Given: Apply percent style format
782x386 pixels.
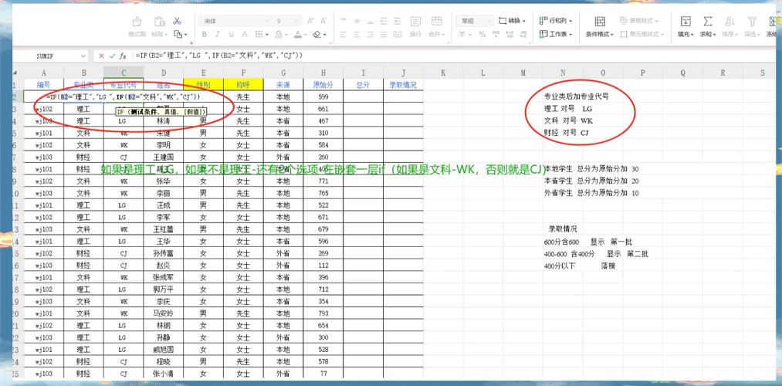Looking at the screenshot, I should click(482, 35).
